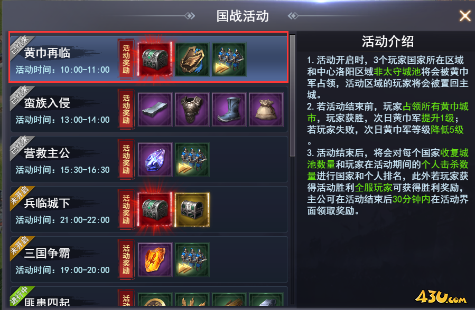Select the silver ingot reward in 蛮族入侵
475x310 pixels.
tap(155, 109)
